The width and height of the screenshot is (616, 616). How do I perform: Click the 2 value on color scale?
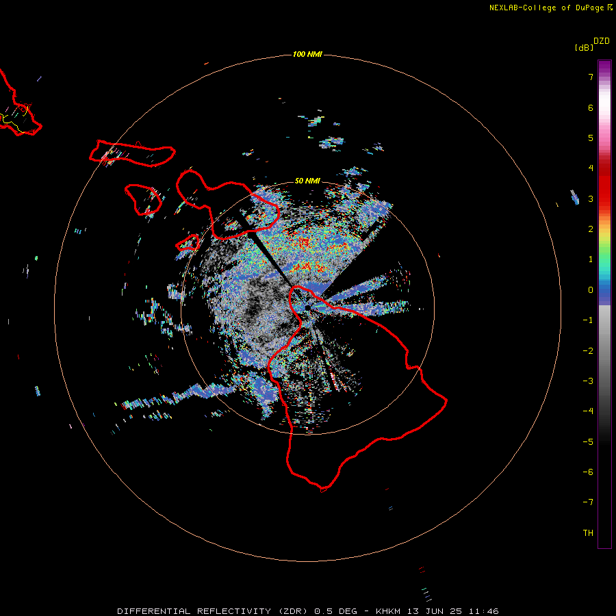(x=591, y=229)
